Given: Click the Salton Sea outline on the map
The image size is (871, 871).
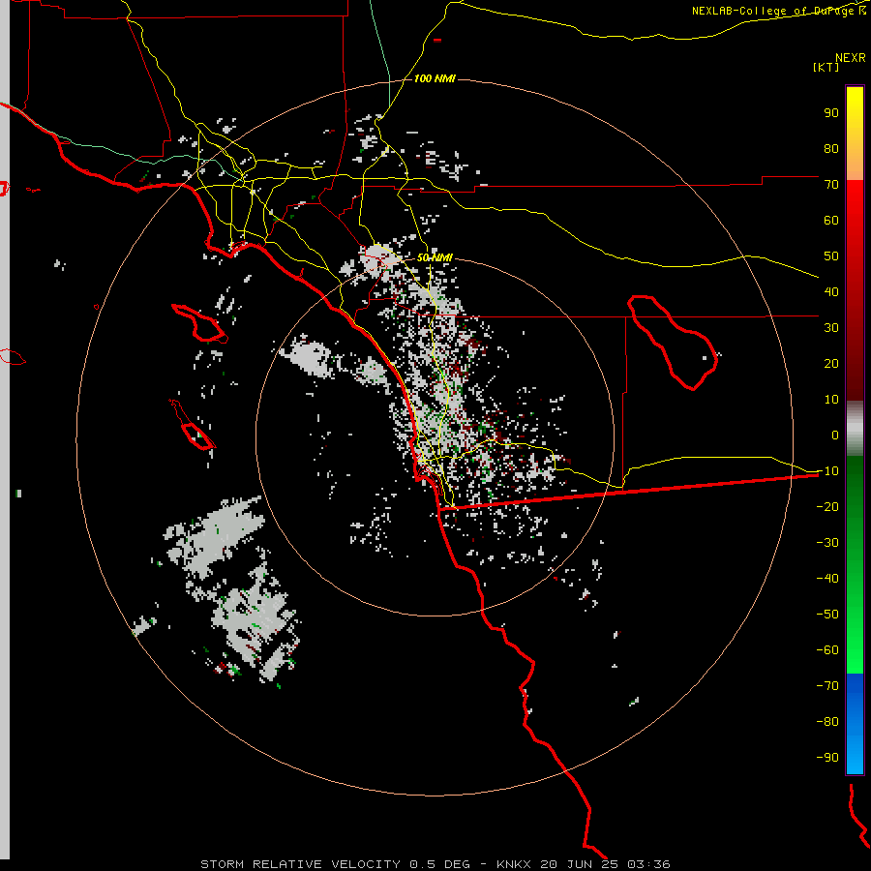Looking at the screenshot, I should pyautogui.click(x=673, y=343).
